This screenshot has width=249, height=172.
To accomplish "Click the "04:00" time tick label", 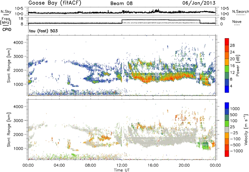I will (59, 165).
